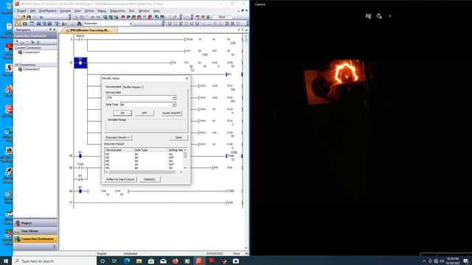Open camera settings icon in Camera window
Screen dimensions: 472x265
pyautogui.click(x=368, y=16)
